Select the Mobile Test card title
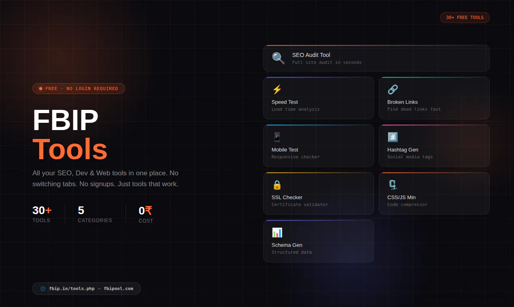The width and height of the screenshot is (514, 307). pos(285,150)
